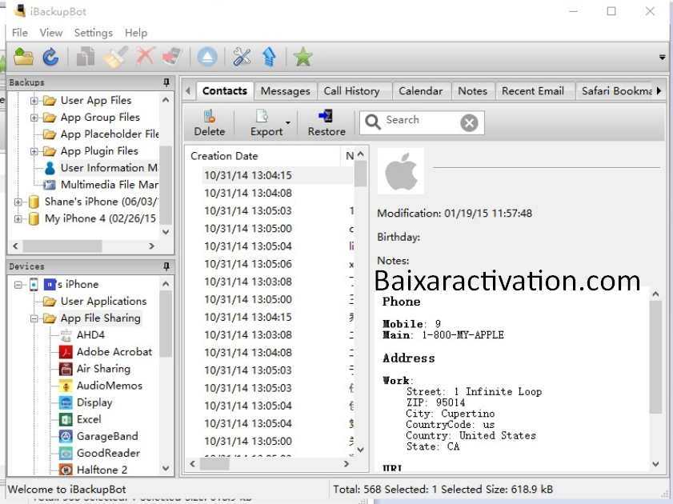This screenshot has height=504, width=673.
Task: Expand the App Plugin Files folder
Action: pyautogui.click(x=34, y=151)
